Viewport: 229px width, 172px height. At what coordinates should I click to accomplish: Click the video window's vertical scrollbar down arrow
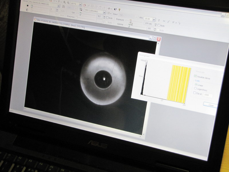click(143, 134)
